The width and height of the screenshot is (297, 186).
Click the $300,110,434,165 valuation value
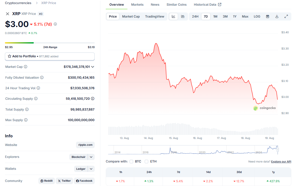(81, 78)
